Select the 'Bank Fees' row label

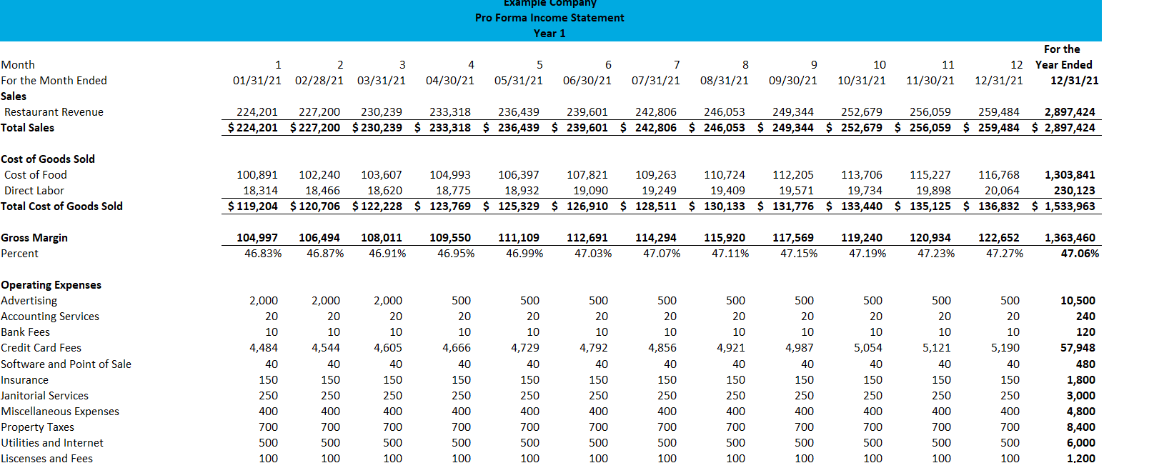pos(25,332)
